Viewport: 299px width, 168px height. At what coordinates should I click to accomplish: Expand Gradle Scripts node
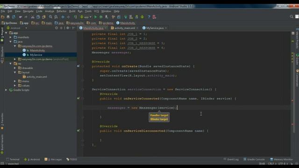(6, 90)
